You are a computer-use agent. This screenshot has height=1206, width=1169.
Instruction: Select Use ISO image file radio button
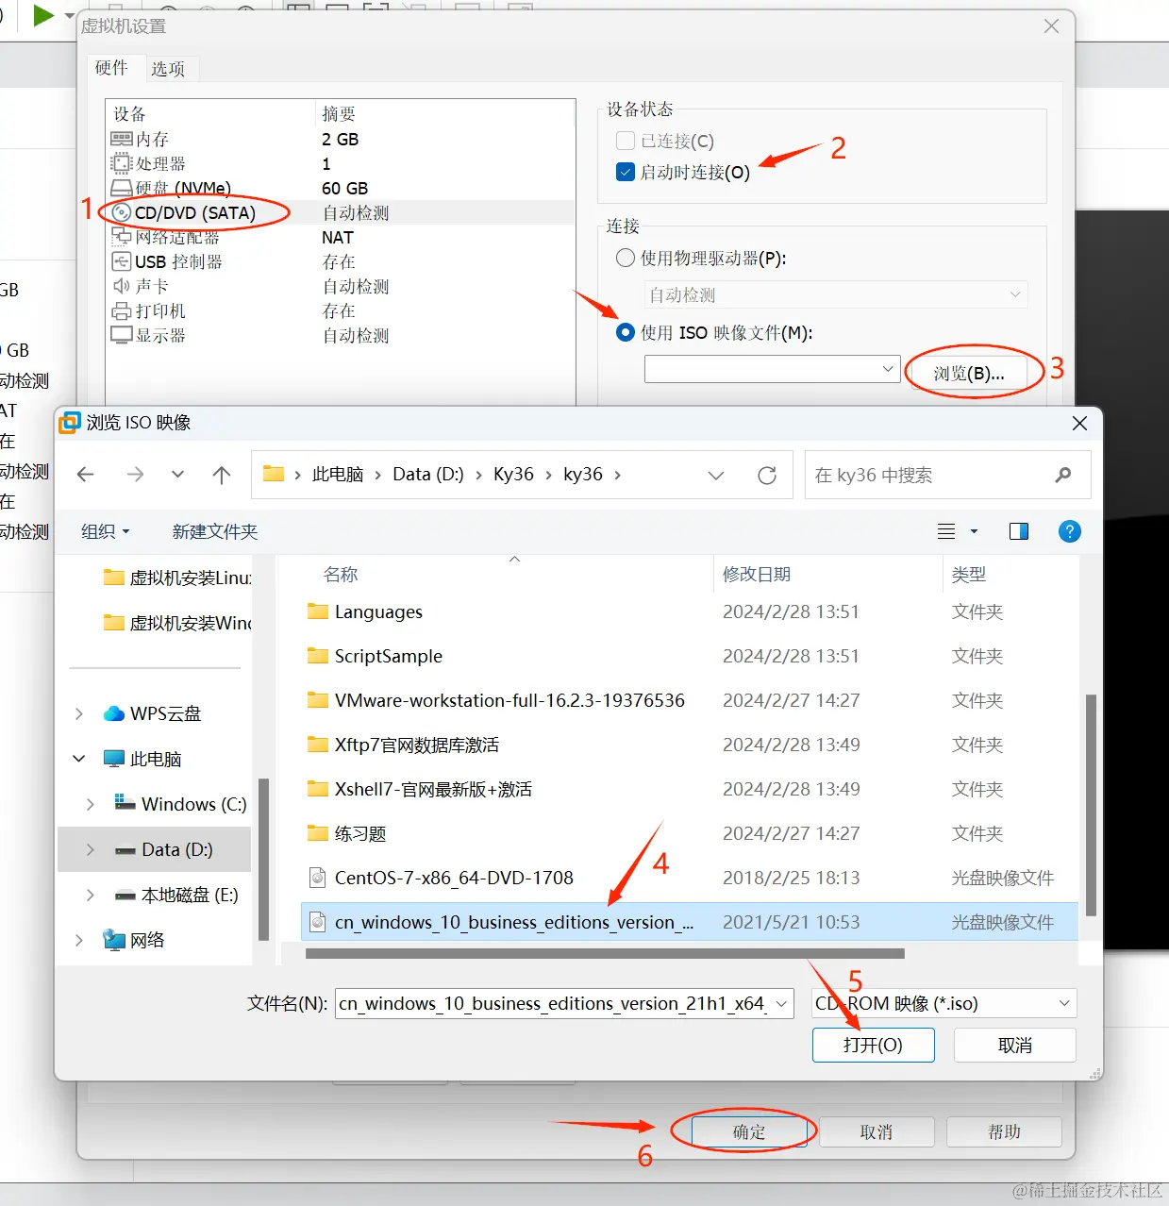pos(625,332)
